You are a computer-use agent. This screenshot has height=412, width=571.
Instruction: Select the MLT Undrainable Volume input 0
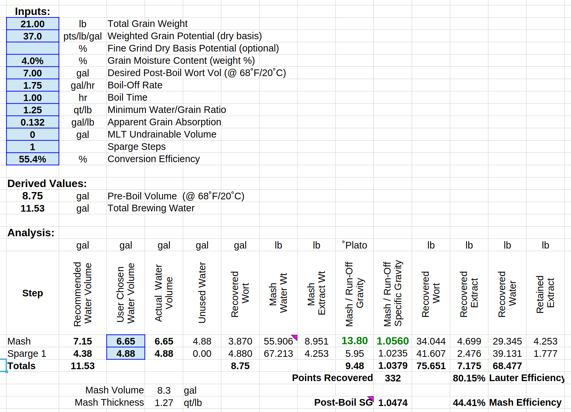pyautogui.click(x=33, y=135)
